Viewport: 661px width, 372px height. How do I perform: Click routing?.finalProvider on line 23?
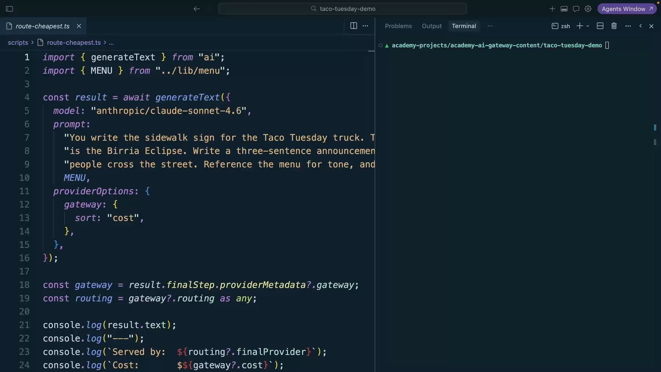247,352
